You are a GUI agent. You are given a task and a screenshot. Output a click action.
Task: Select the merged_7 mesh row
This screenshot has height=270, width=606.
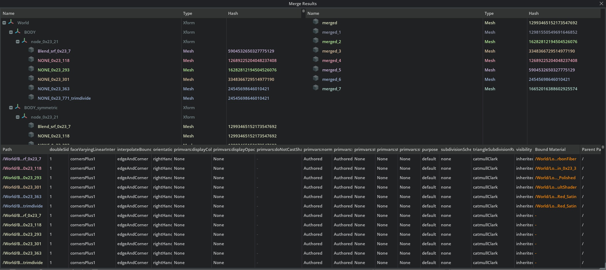[453, 89]
